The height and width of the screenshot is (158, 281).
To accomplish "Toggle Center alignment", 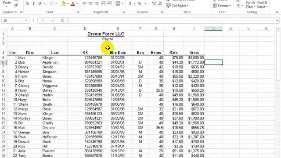I will click(90, 4).
